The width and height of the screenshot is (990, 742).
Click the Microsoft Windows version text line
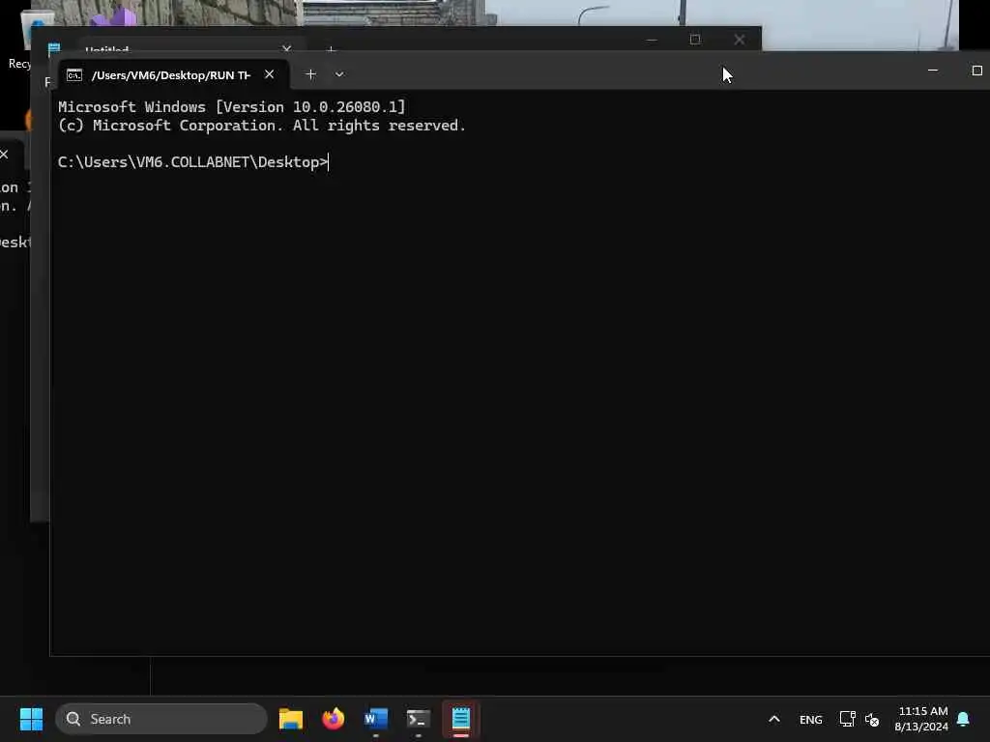coord(232,106)
